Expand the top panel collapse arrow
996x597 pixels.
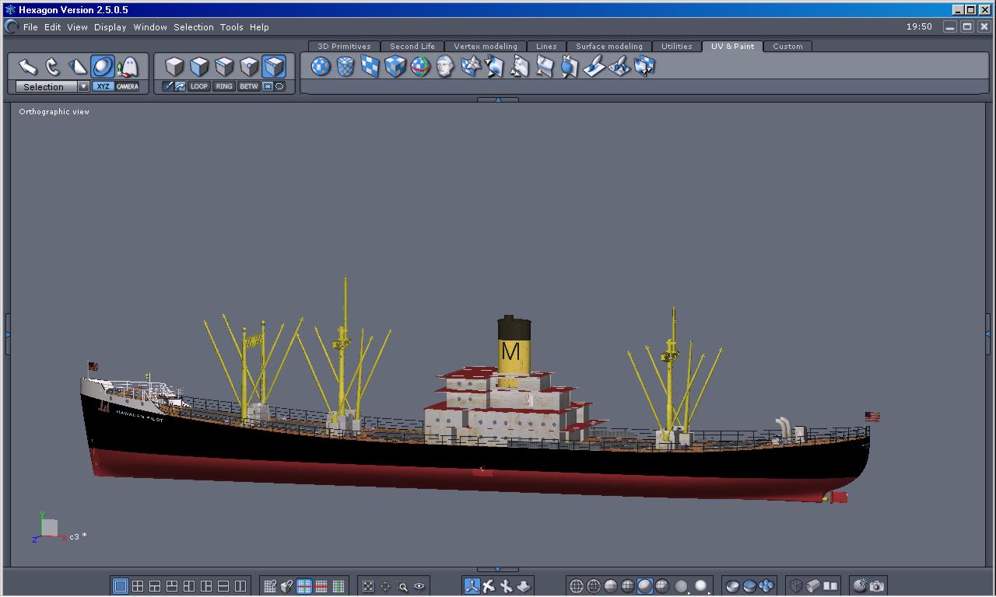(497, 99)
